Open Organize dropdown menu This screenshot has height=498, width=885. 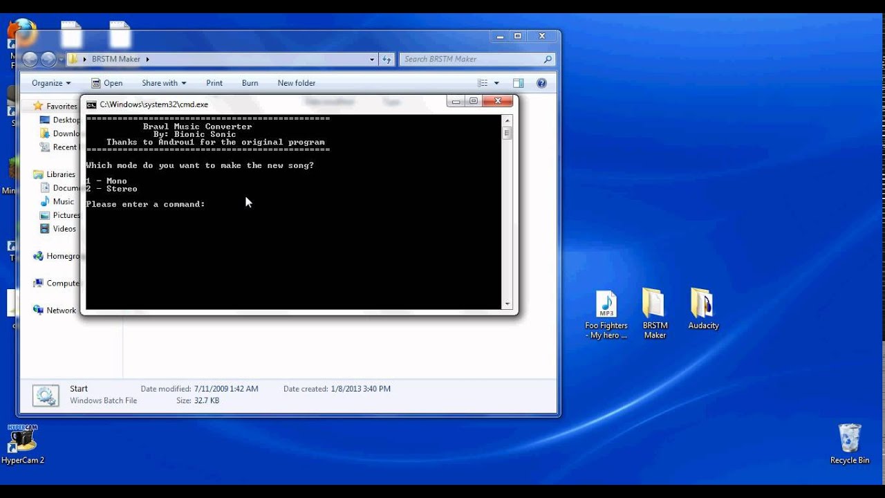point(51,83)
